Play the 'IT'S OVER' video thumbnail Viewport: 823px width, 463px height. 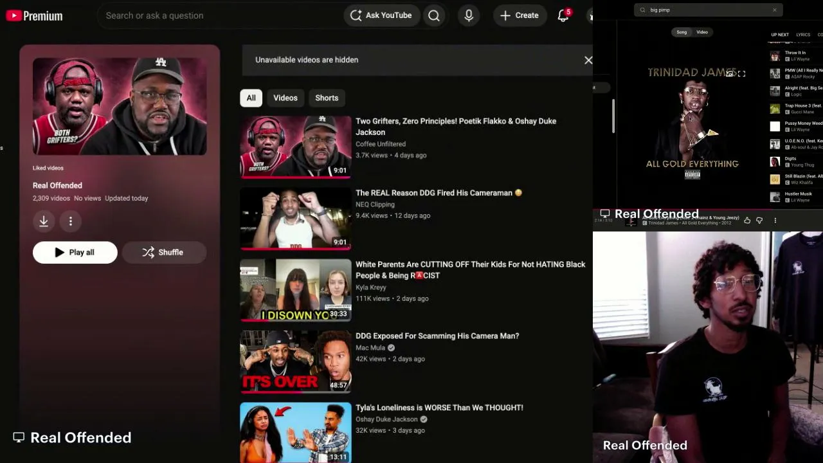296,362
